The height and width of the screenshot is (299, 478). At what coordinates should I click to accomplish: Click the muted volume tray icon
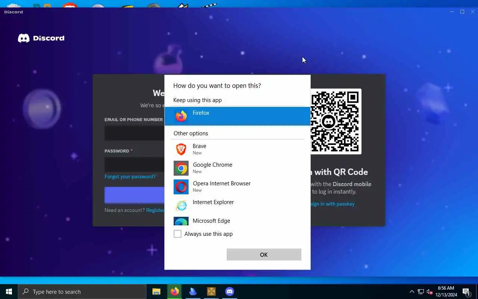(429, 292)
